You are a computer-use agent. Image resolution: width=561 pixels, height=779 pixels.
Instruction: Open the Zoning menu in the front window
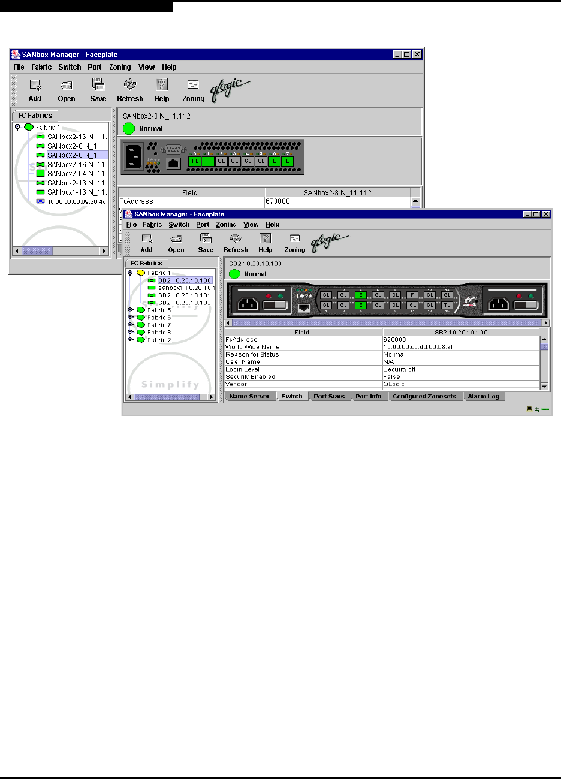pyautogui.click(x=226, y=225)
